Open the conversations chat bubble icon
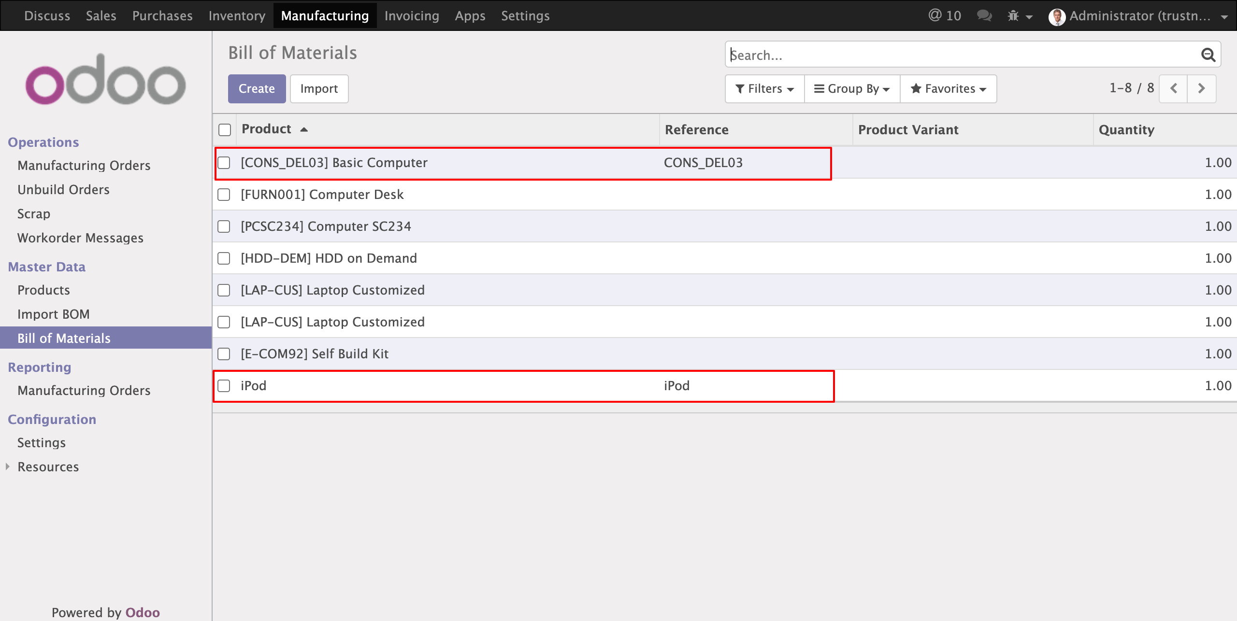Screen dimensions: 1237x621 (984, 16)
